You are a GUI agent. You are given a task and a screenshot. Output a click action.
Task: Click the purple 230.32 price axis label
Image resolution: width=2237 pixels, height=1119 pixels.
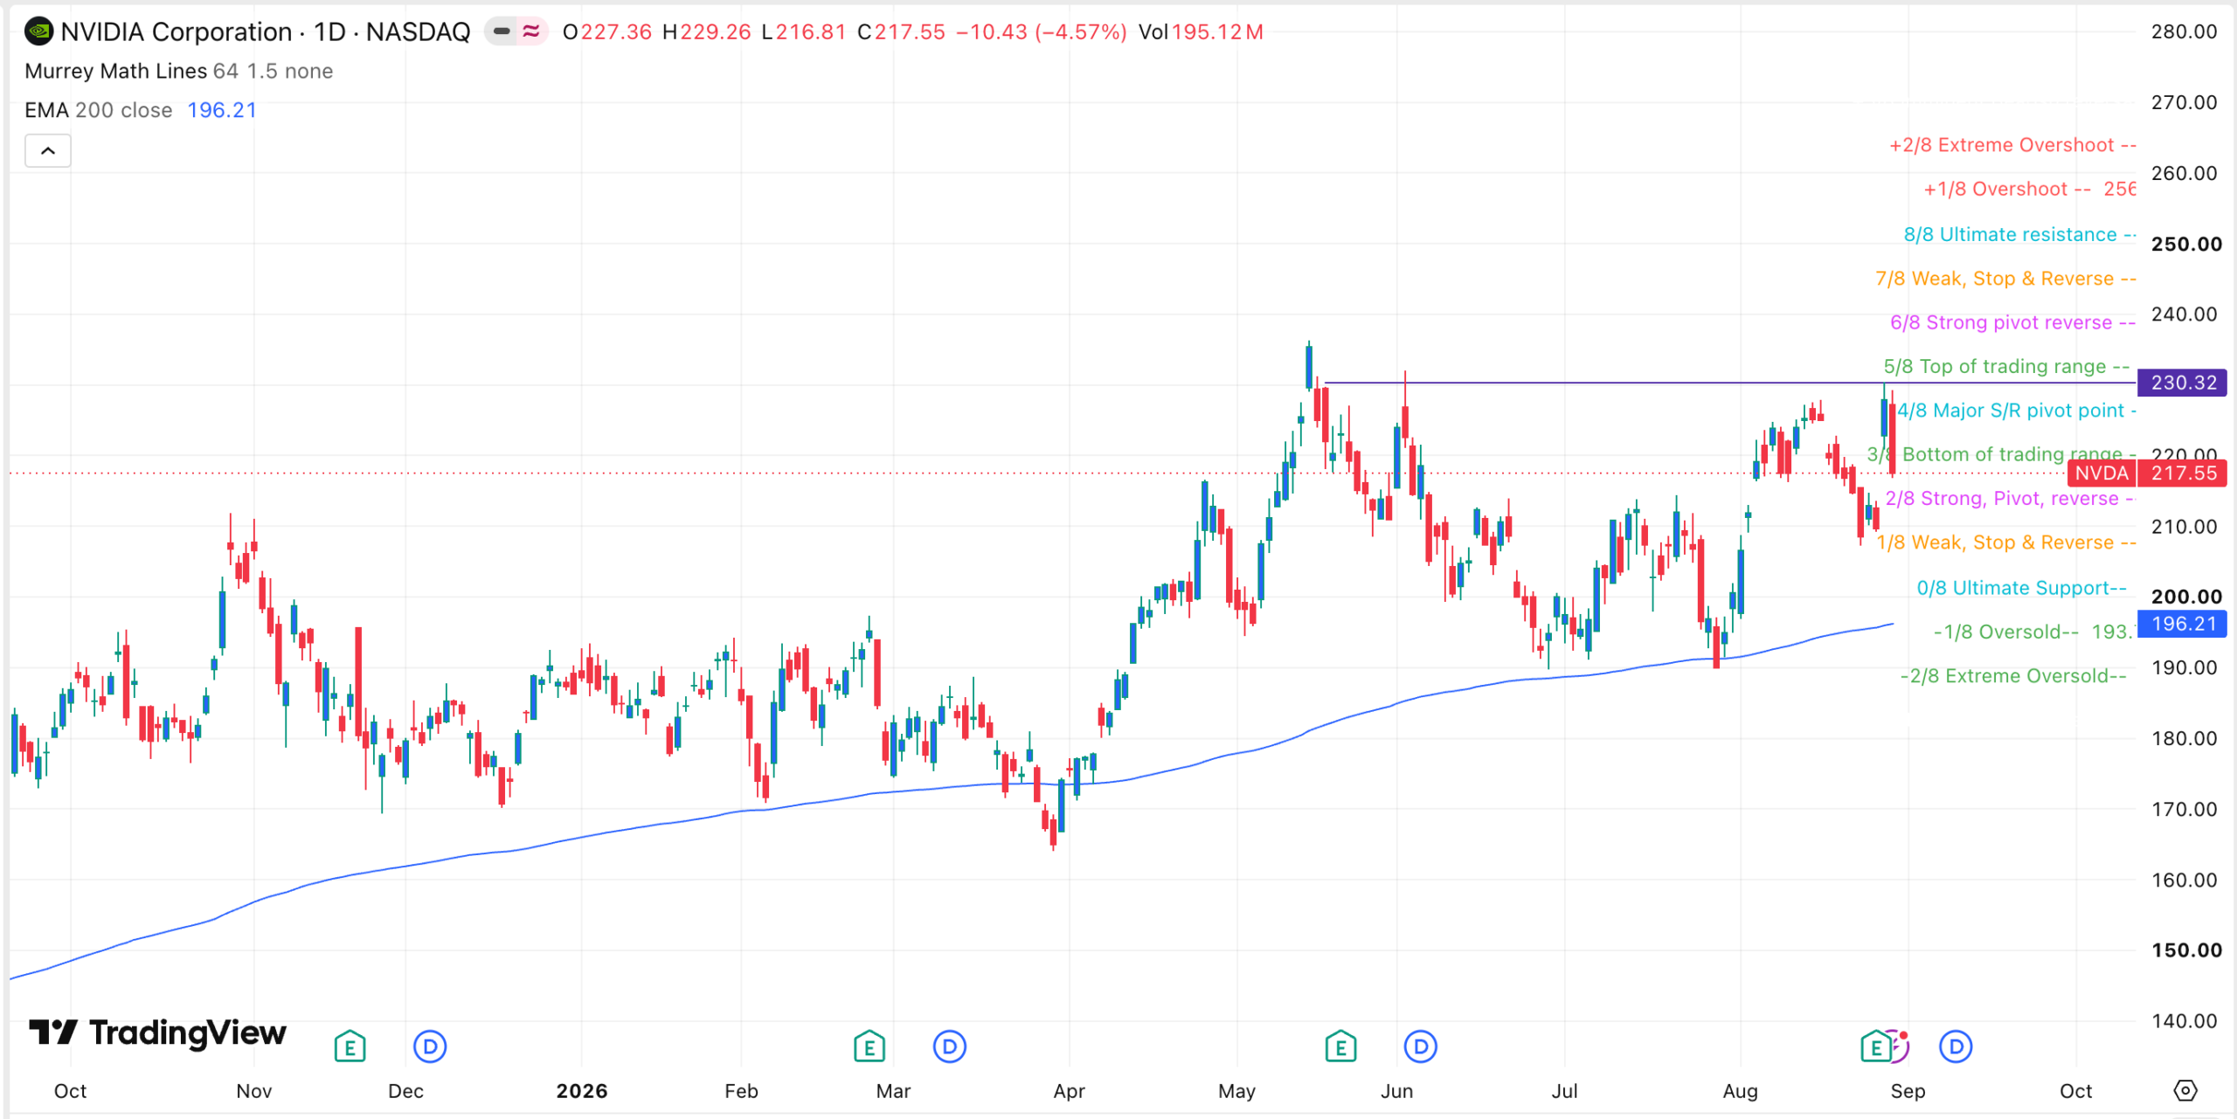2182,383
